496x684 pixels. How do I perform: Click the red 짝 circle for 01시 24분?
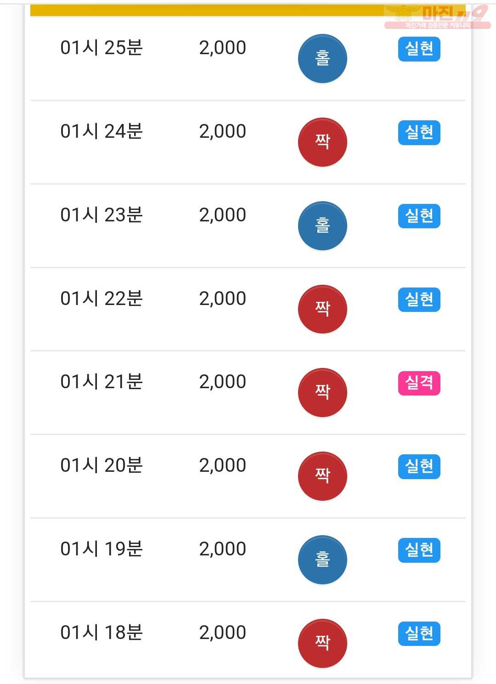point(322,142)
